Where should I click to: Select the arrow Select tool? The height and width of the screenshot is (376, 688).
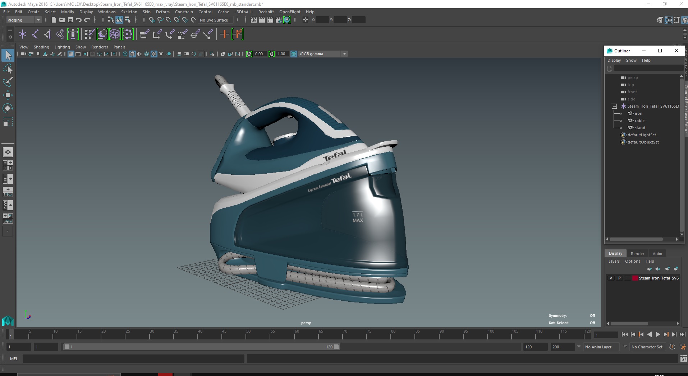click(x=8, y=55)
